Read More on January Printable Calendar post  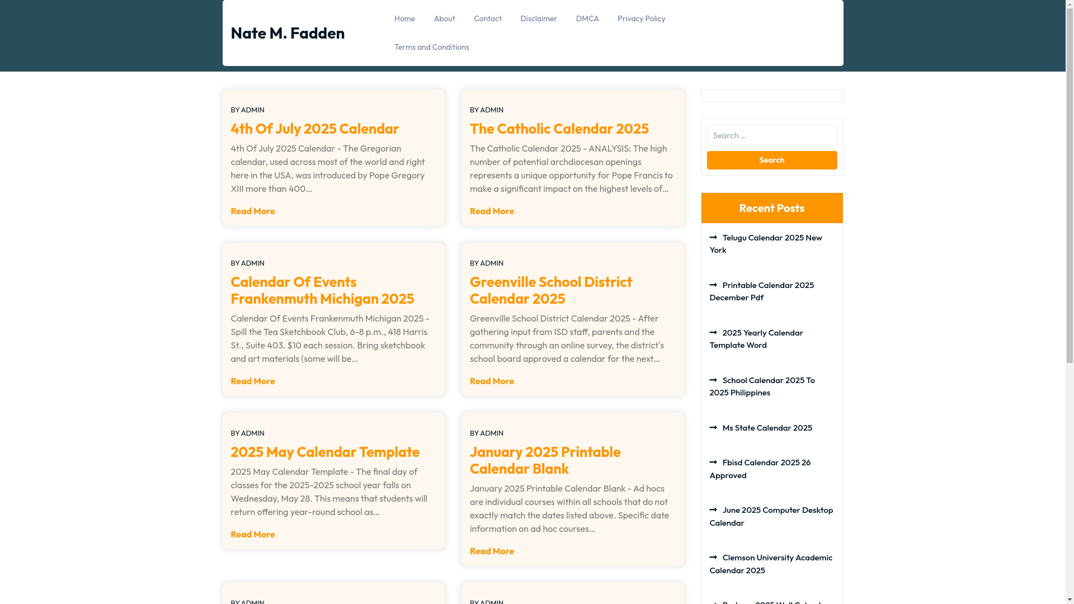click(x=492, y=551)
